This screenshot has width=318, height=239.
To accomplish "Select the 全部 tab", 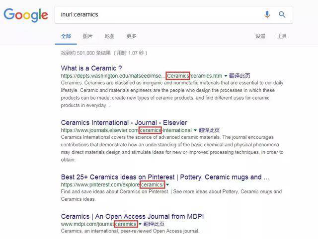I will pyautogui.click(x=66, y=36).
